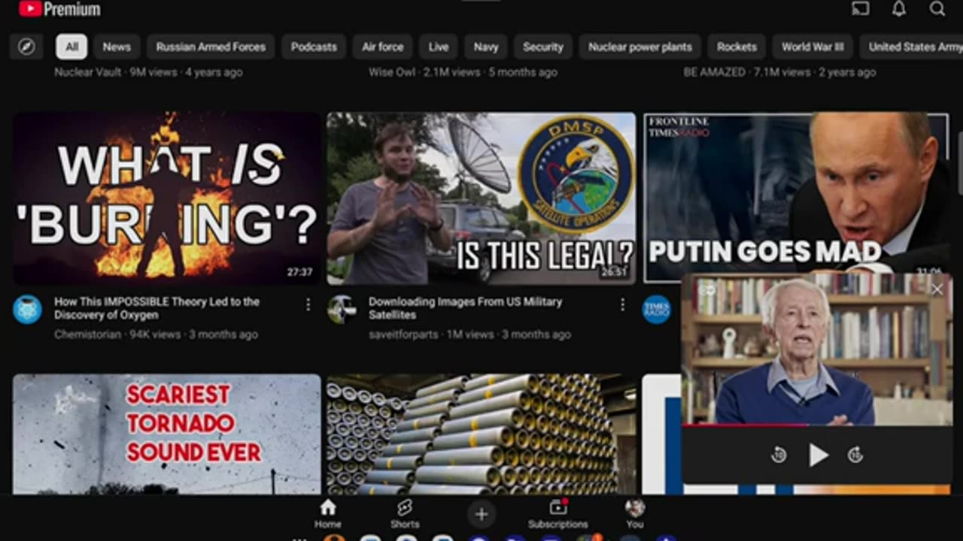The image size is (963, 541).
Task: Click 'Chemistorian · 94K views' channel text
Action: [x=156, y=334]
